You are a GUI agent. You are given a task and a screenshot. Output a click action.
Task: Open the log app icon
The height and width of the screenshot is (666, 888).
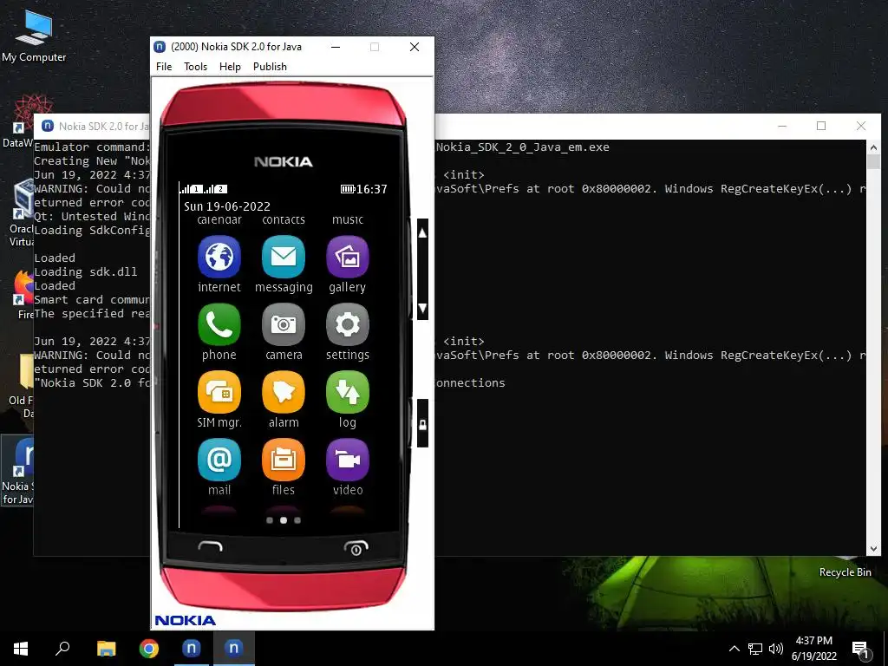pyautogui.click(x=348, y=392)
